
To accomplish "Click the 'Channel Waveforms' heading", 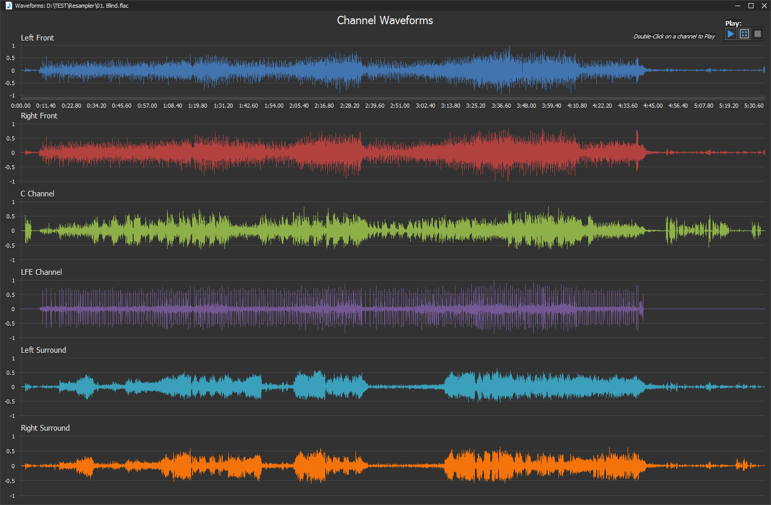I will pyautogui.click(x=385, y=21).
